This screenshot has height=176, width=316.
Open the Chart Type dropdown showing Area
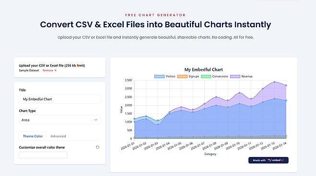click(59, 120)
